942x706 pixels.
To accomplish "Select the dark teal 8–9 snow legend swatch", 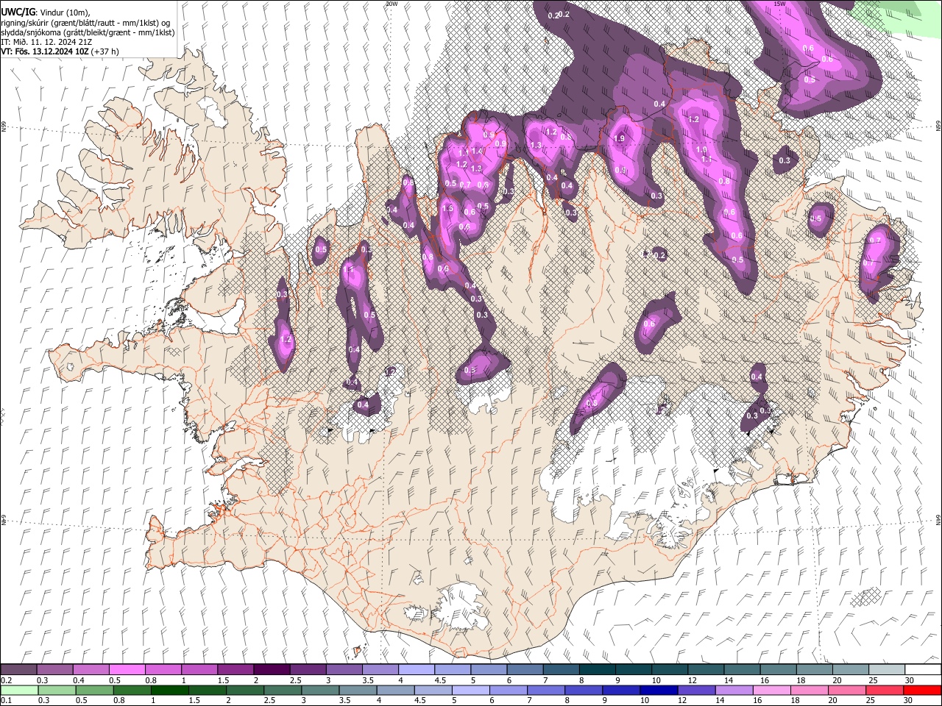I will [598, 670].
